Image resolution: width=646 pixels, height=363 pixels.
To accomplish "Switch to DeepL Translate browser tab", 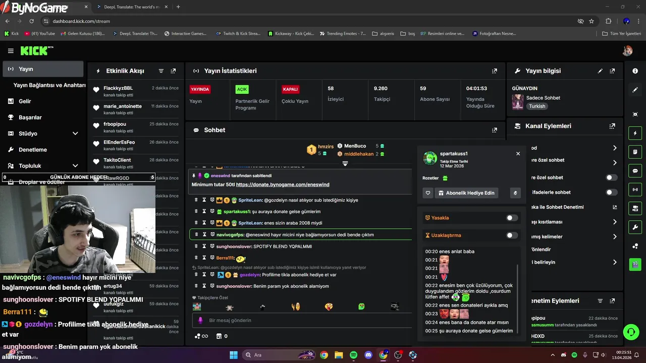I will [x=131, y=7].
